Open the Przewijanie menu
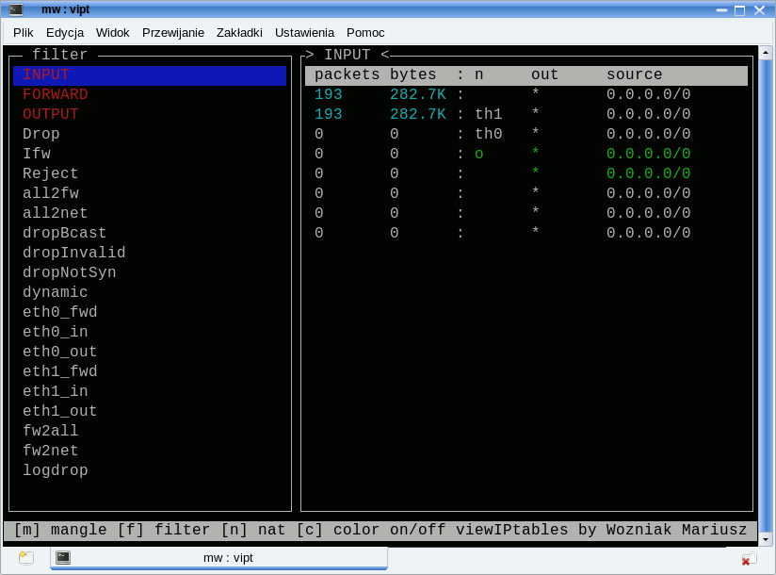776x575 pixels. coord(173,32)
